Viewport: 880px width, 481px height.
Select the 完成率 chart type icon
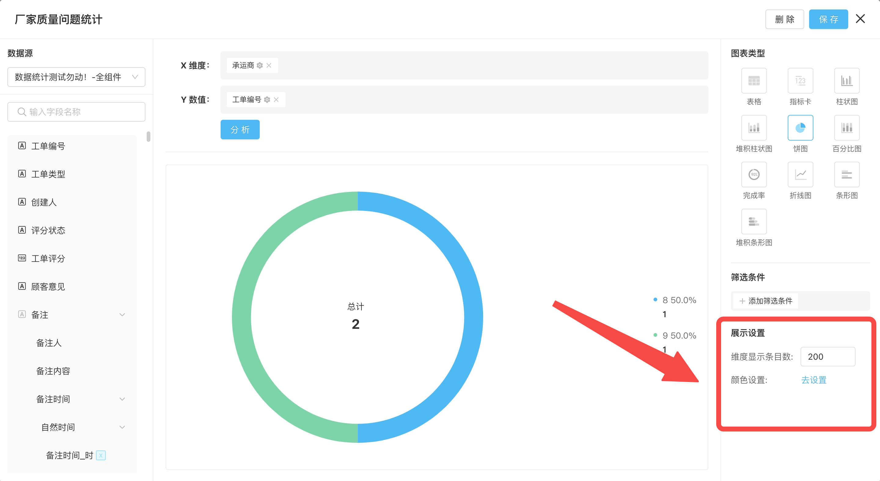click(x=754, y=174)
